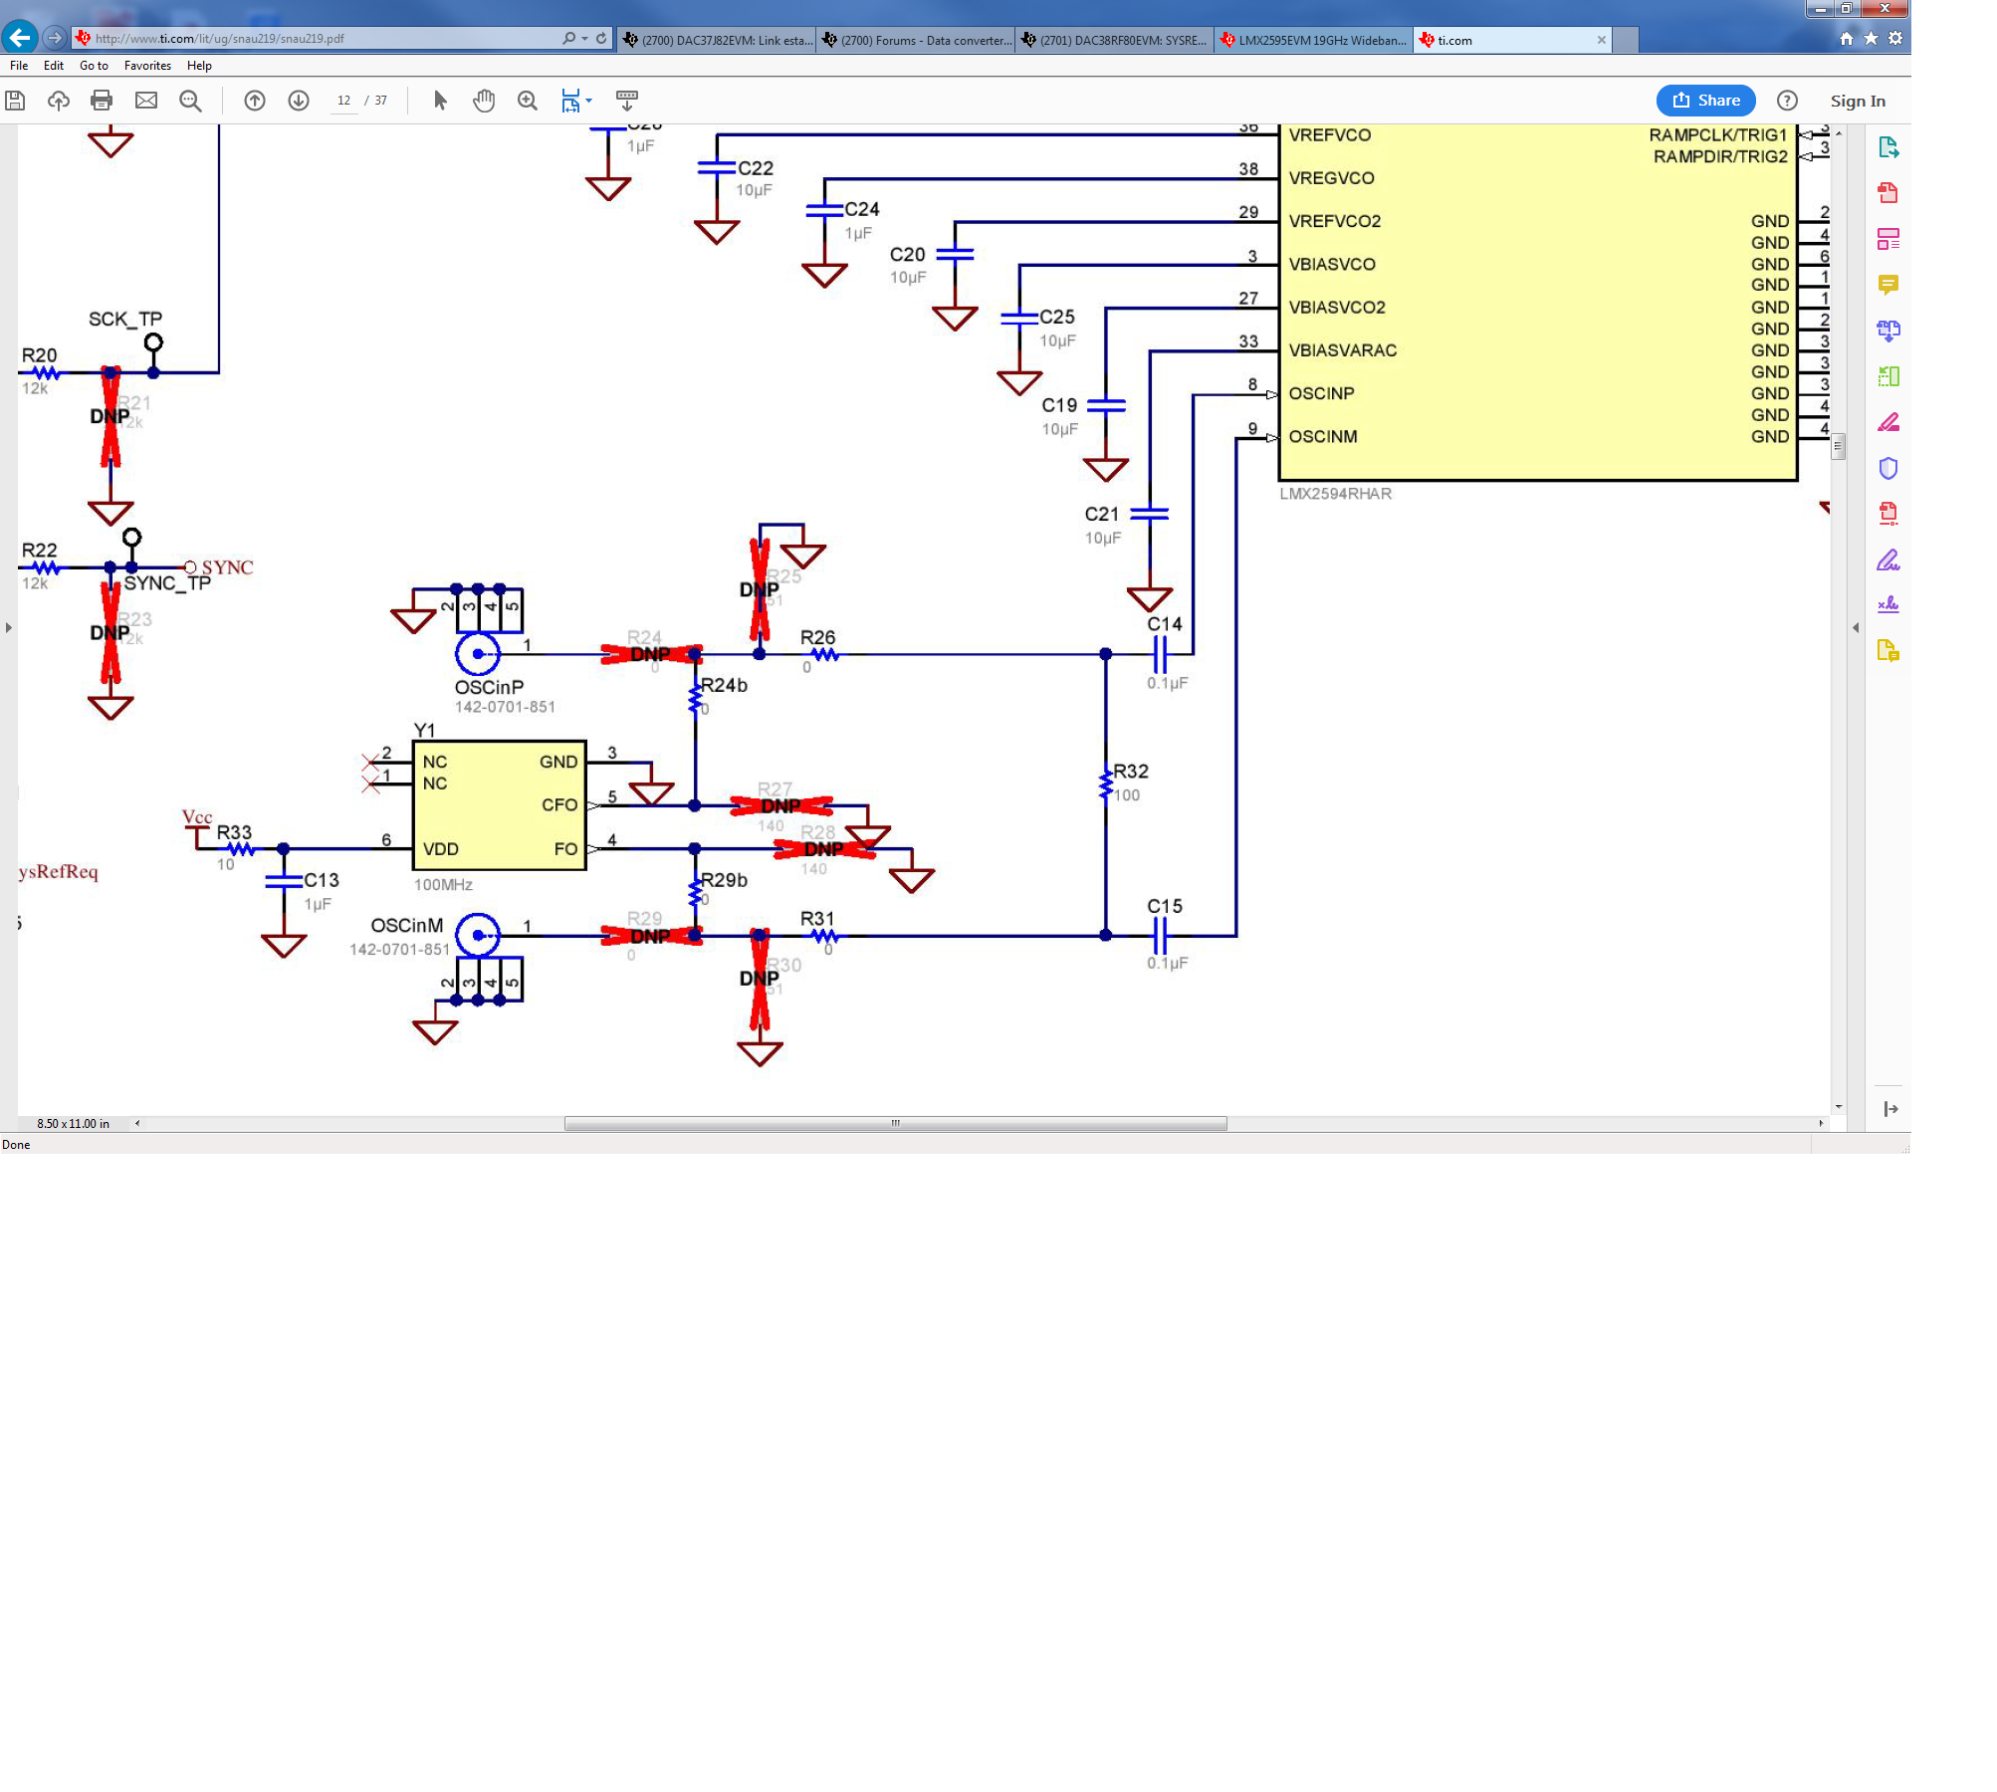This screenshot has width=1997, height=1792.
Task: Switch to LMX2595EVM 19GHz Wideband tab
Action: [x=1314, y=40]
